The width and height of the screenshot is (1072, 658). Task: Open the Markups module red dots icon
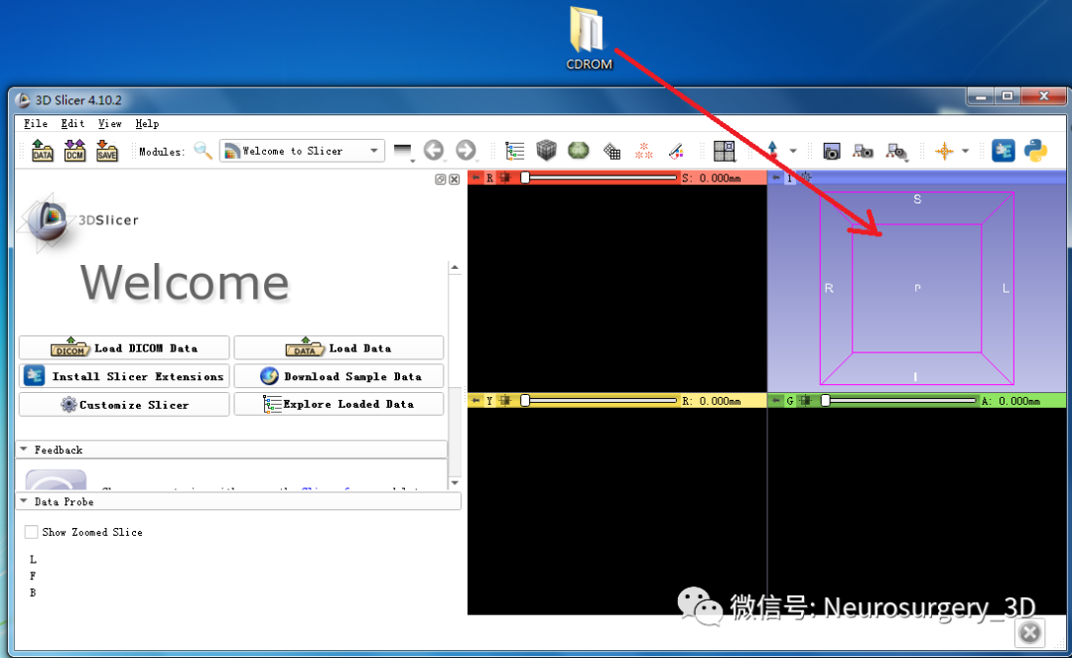pyautogui.click(x=643, y=150)
